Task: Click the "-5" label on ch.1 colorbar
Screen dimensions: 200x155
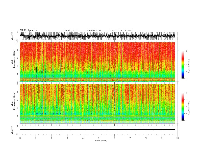Action: [x=186, y=65]
